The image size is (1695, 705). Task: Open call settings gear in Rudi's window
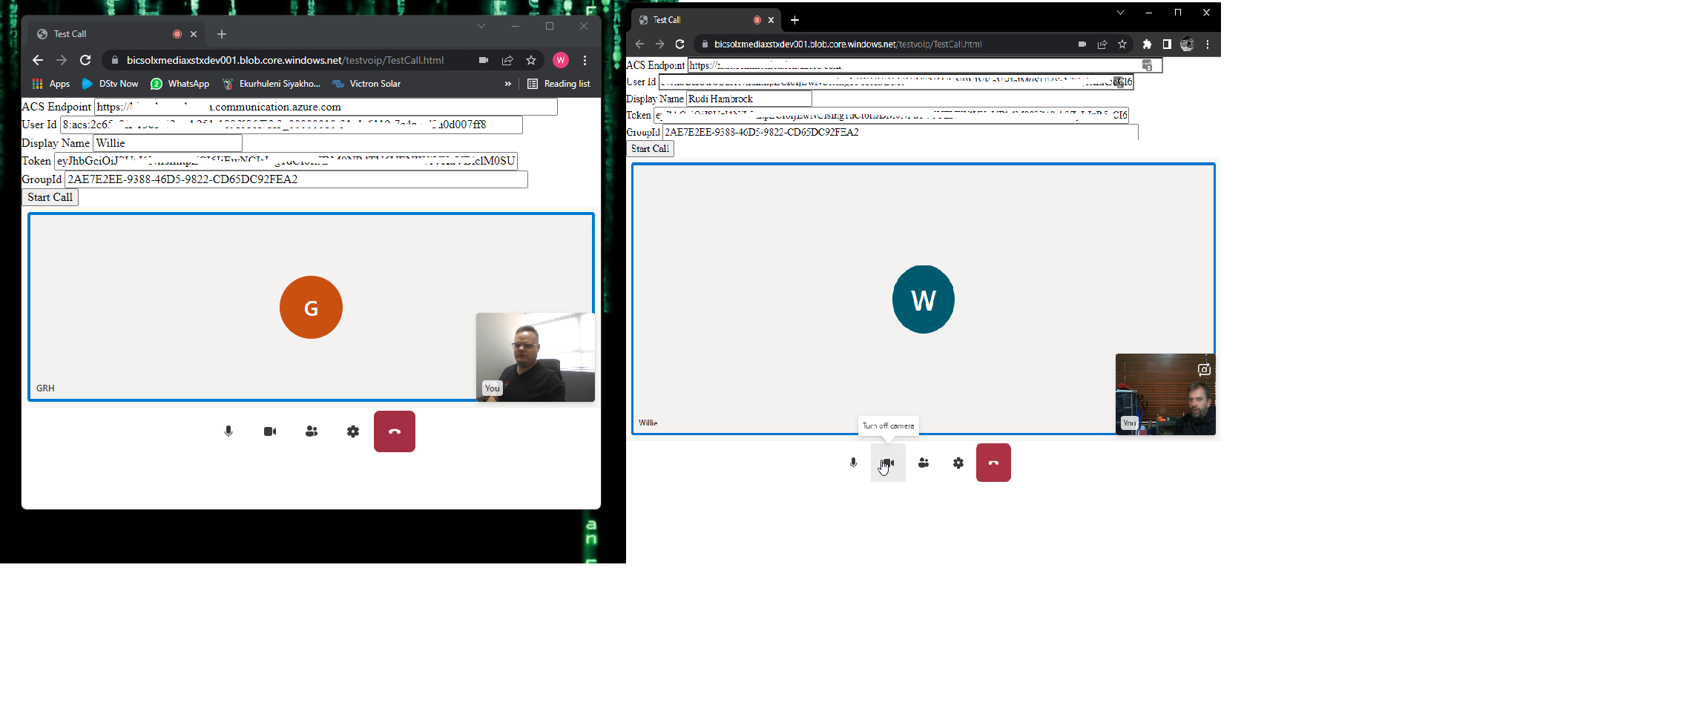click(958, 463)
